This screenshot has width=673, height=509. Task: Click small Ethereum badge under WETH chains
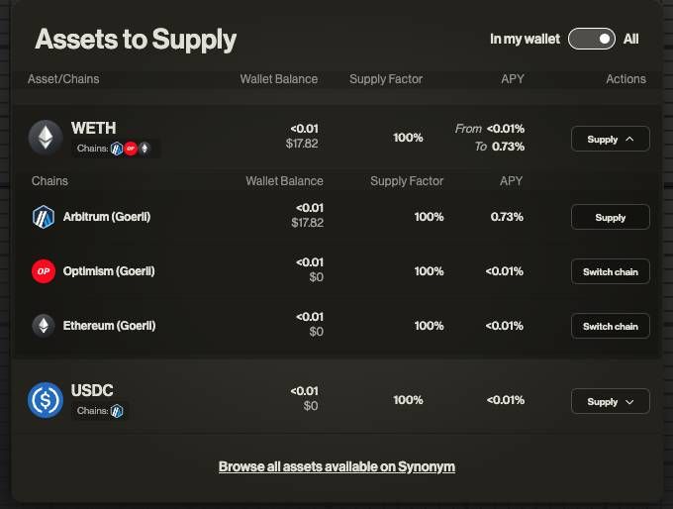[x=144, y=149]
